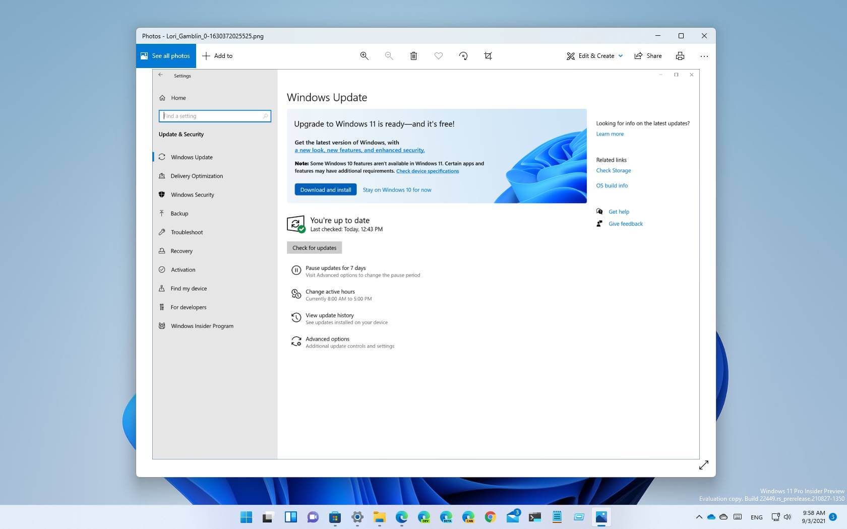Click the Zoom out magnifier icon
The image size is (847, 529).
point(389,56)
